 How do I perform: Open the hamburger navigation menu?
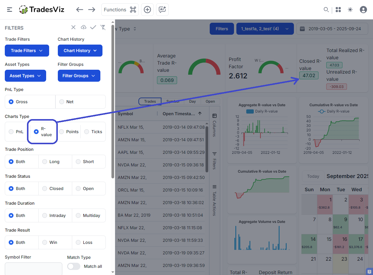coord(10,10)
